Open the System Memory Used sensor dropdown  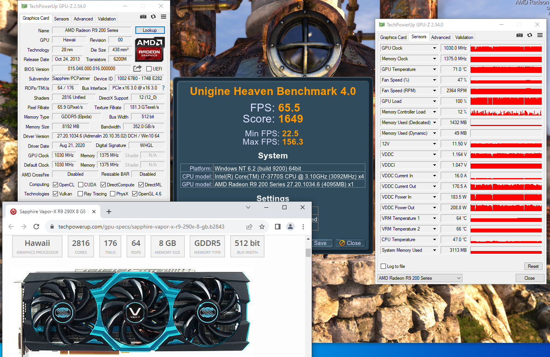(x=434, y=250)
